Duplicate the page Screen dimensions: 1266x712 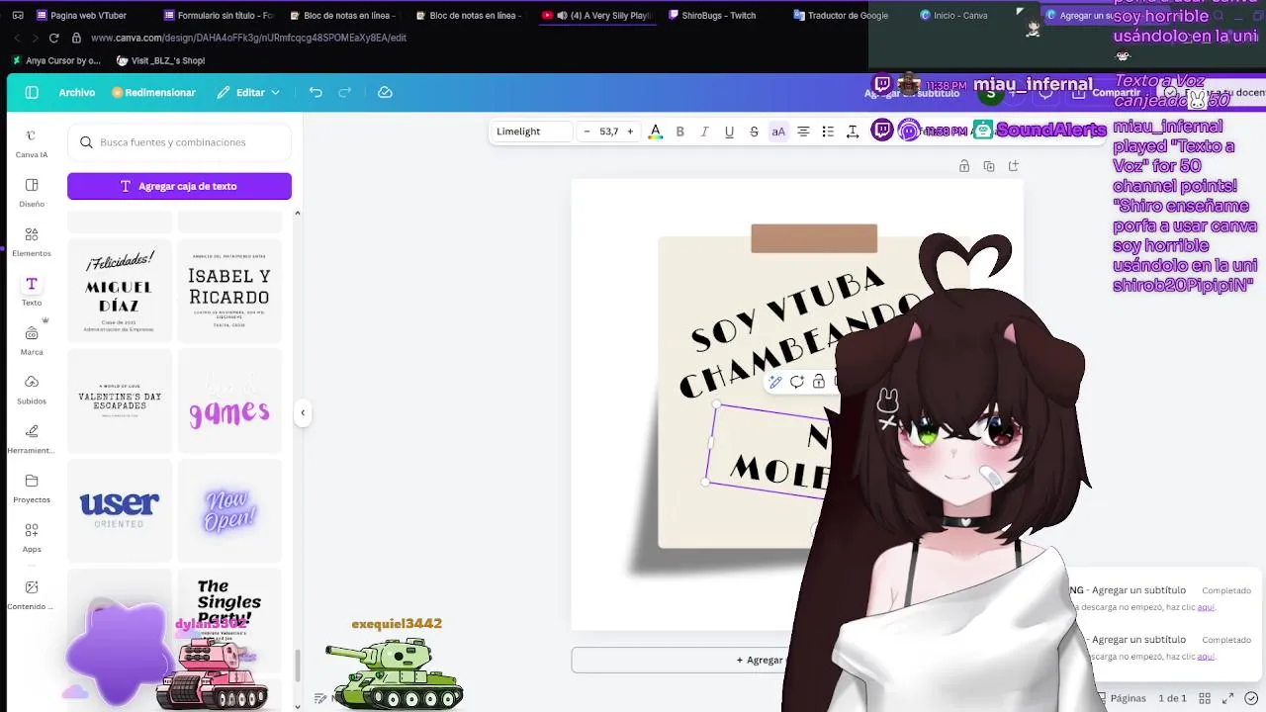[x=989, y=166]
